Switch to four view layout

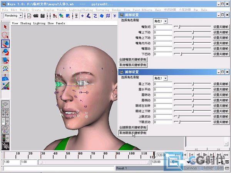click(5, 113)
